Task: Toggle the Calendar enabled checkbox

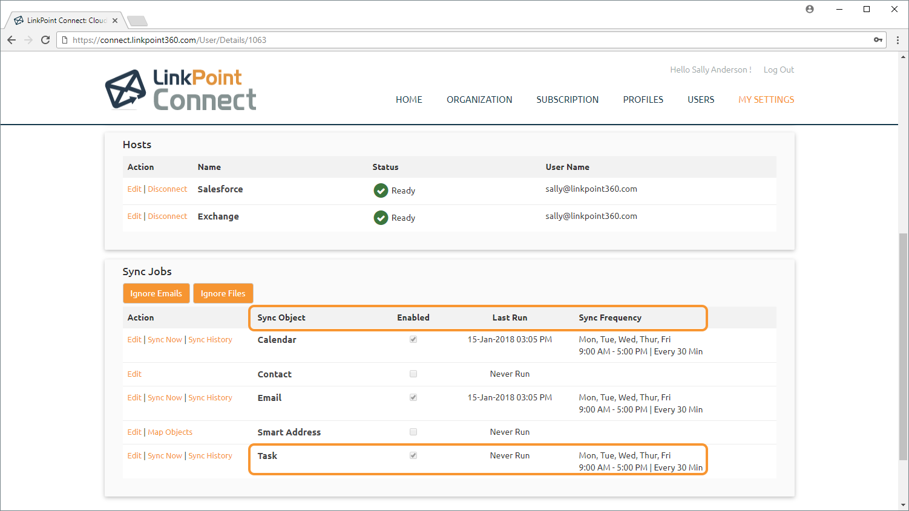Action: click(x=413, y=339)
